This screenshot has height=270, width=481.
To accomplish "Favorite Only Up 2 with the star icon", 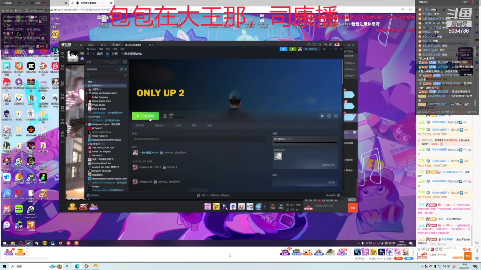I will (336, 116).
